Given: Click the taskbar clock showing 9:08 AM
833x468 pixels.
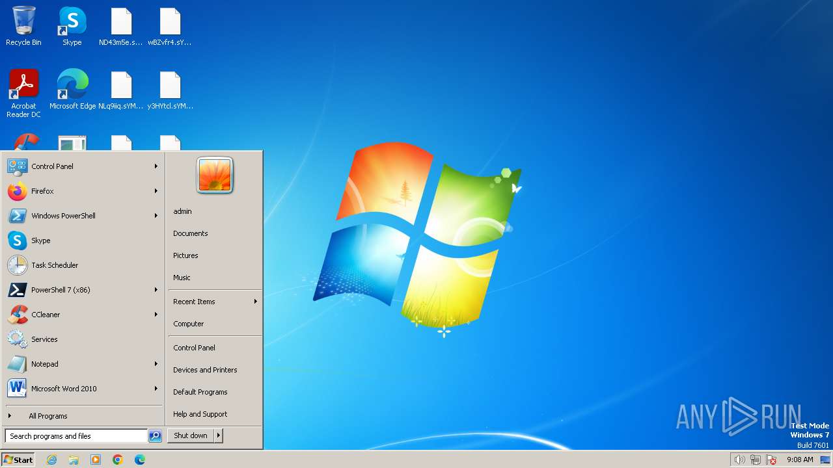Looking at the screenshot, I should (800, 460).
